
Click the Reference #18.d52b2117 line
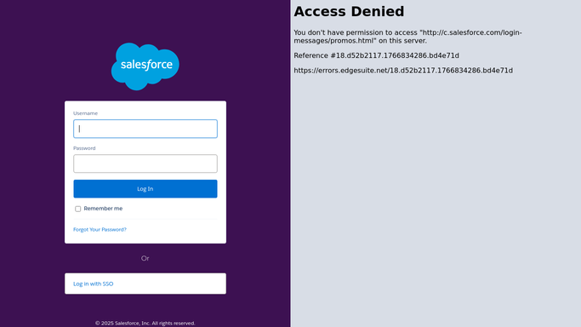coord(376,55)
